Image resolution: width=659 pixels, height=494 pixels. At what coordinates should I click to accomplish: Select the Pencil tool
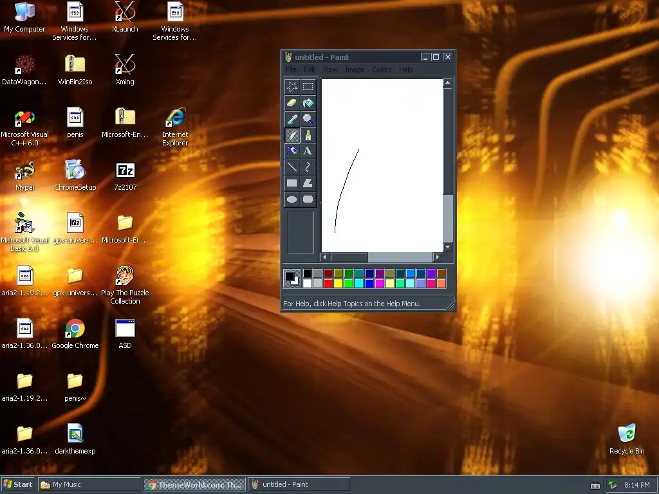pyautogui.click(x=292, y=135)
